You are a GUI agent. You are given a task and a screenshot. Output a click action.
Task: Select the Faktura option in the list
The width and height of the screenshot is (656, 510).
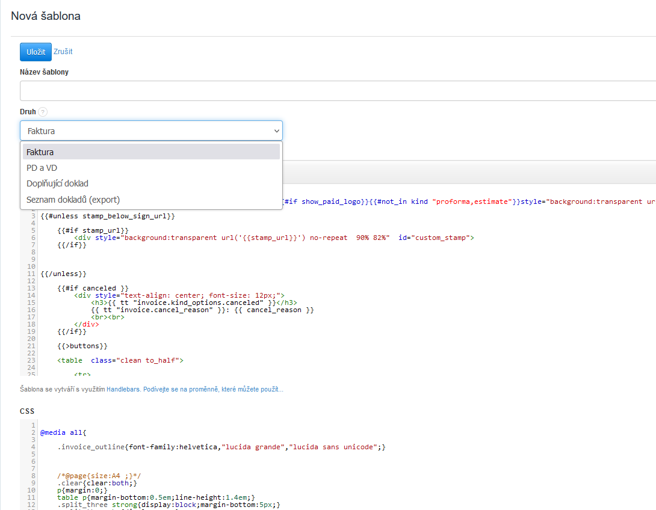tap(151, 152)
